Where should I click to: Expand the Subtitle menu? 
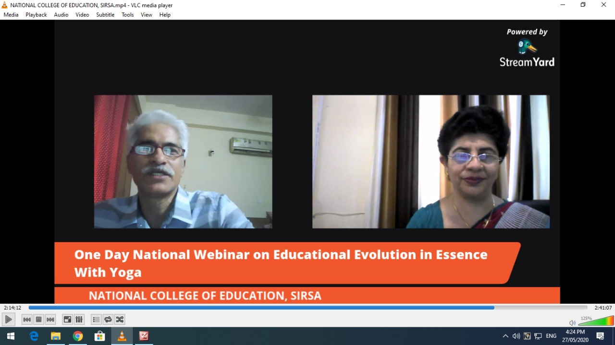[105, 15]
